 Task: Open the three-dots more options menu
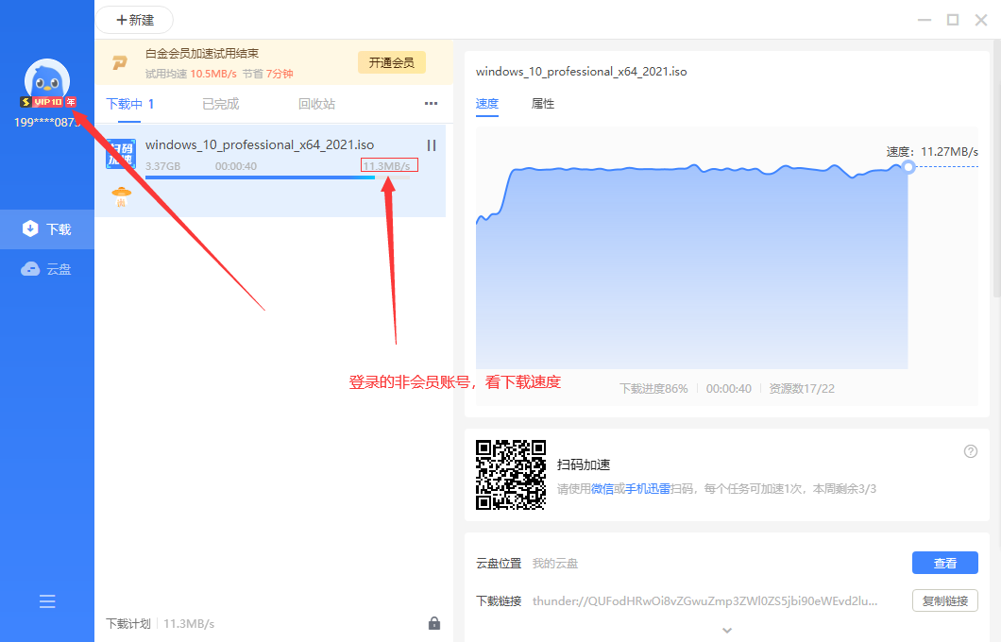click(431, 104)
